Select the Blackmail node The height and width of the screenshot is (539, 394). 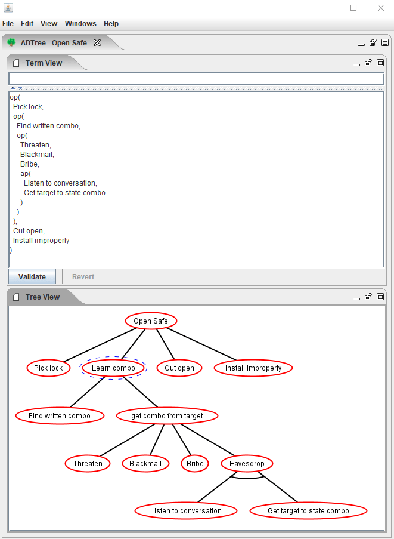(x=145, y=464)
